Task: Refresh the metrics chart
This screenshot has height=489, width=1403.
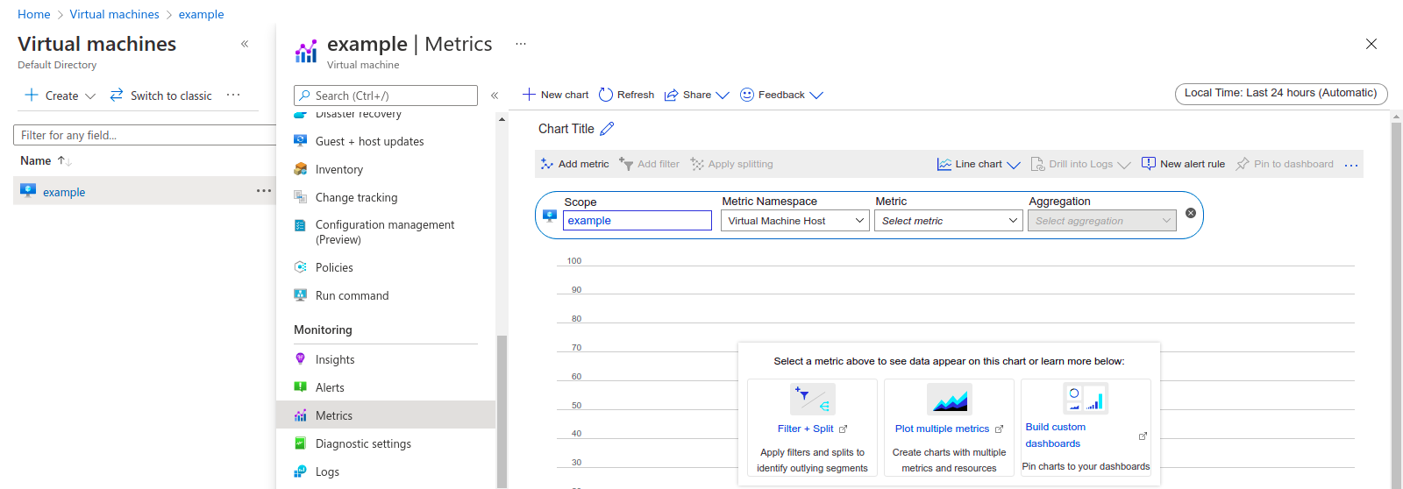Action: click(x=626, y=95)
